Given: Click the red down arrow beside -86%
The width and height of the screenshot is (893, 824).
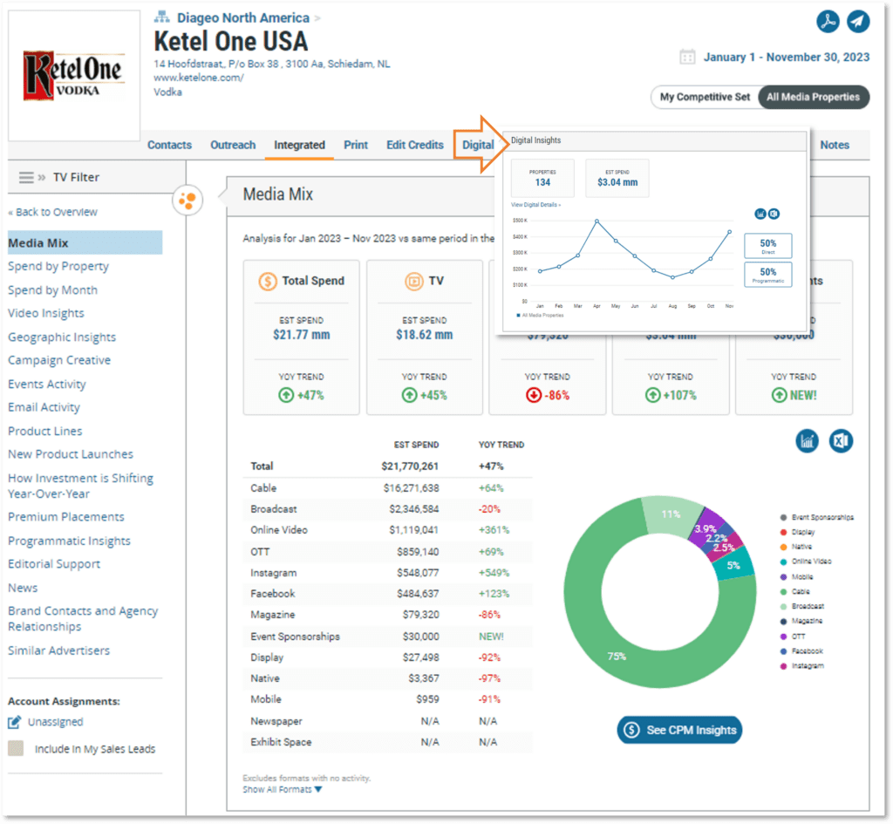Looking at the screenshot, I should (x=534, y=395).
